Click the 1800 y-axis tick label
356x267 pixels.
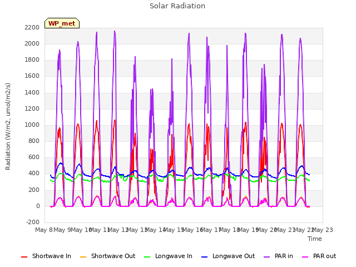click(x=32, y=60)
